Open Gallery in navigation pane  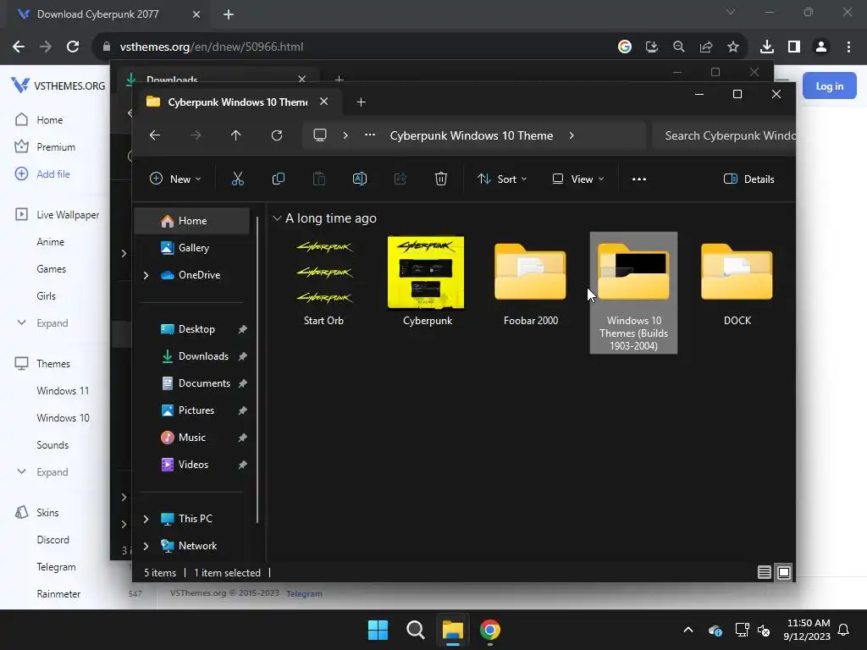(x=192, y=248)
